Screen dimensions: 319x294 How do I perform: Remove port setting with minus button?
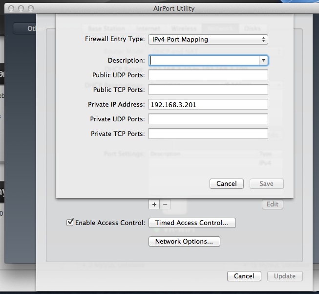point(165,204)
